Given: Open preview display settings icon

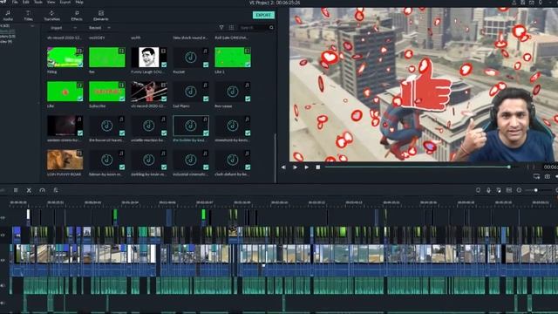Looking at the screenshot, I should click(x=537, y=176).
